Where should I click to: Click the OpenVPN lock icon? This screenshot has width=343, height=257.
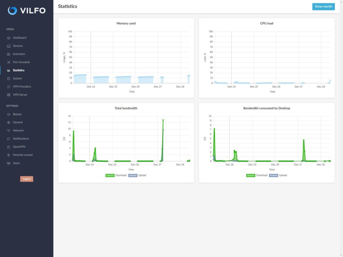pyautogui.click(x=9, y=147)
